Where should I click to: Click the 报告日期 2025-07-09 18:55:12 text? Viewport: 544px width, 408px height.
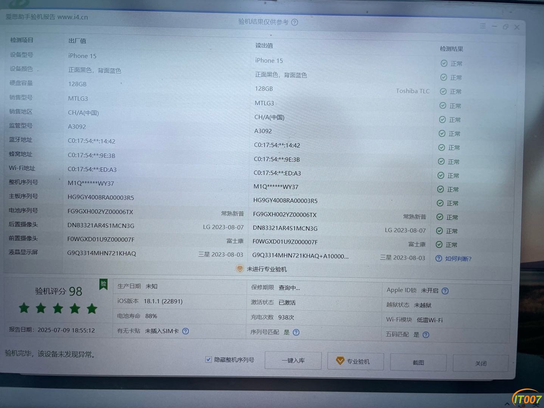[x=52, y=330]
